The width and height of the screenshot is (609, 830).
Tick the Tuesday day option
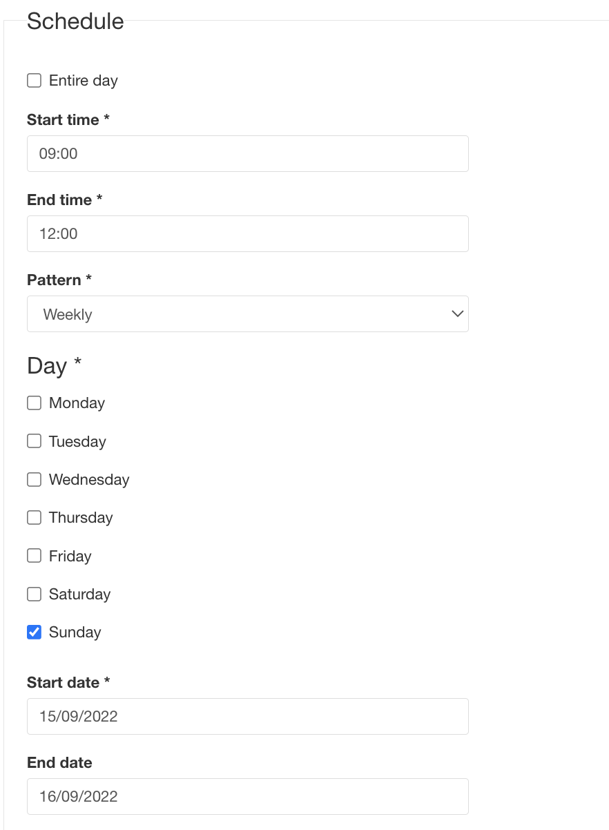[x=34, y=441]
